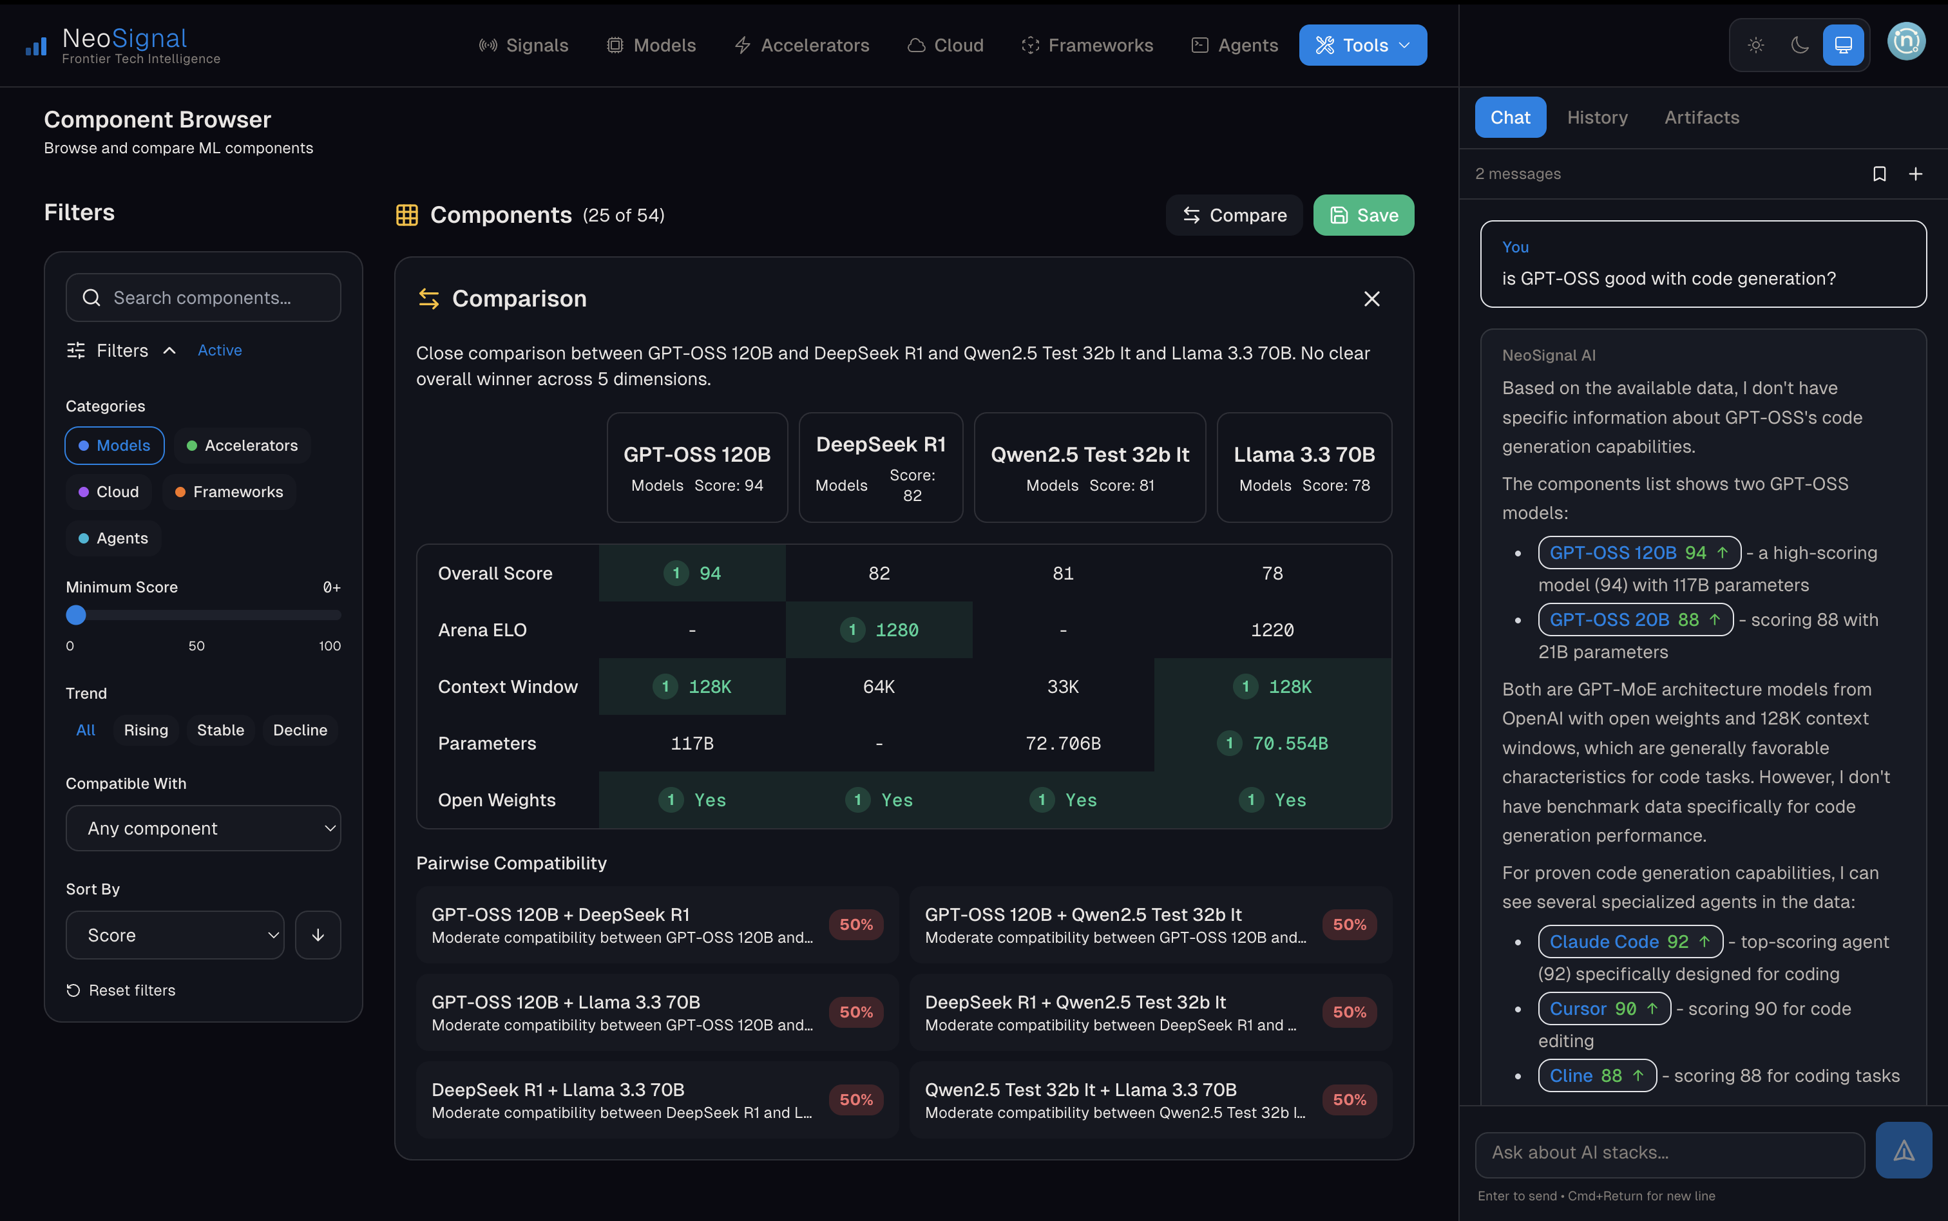Enable the Frameworks category filter
The height and width of the screenshot is (1221, 1948).
229,491
